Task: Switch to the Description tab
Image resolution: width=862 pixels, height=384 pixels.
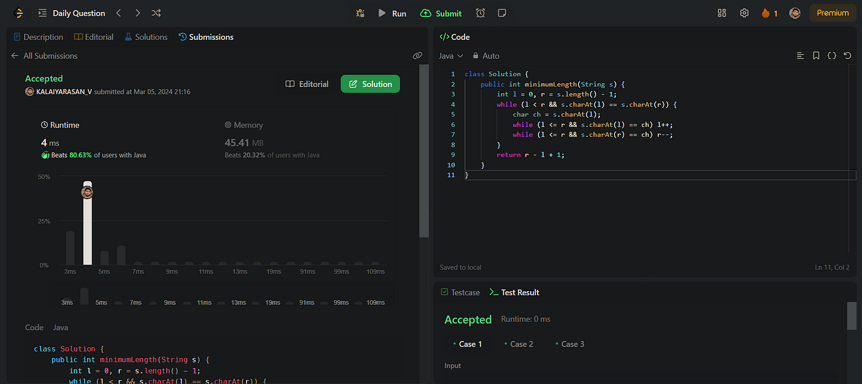Action: click(x=38, y=37)
